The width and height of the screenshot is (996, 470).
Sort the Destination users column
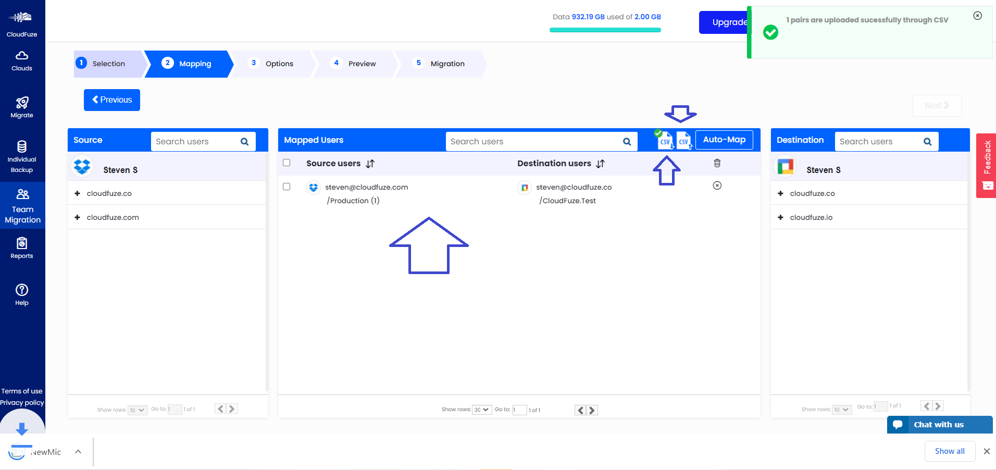[x=601, y=164]
